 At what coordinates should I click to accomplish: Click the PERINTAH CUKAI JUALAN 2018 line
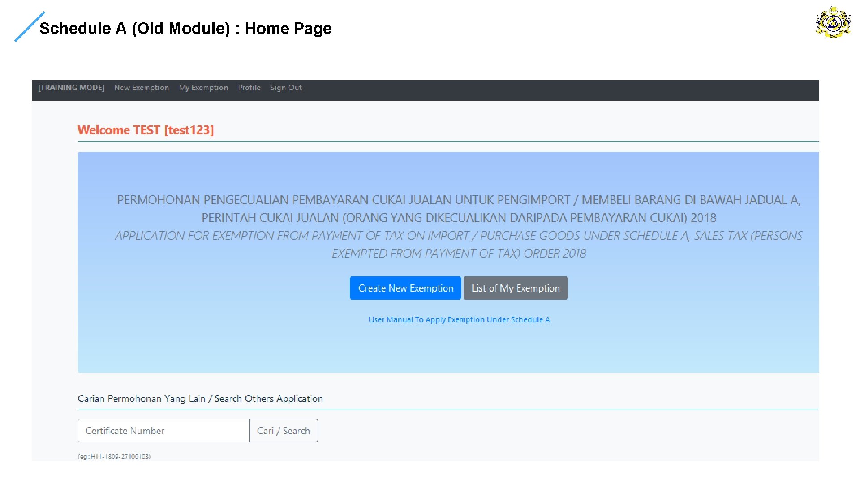[459, 218]
